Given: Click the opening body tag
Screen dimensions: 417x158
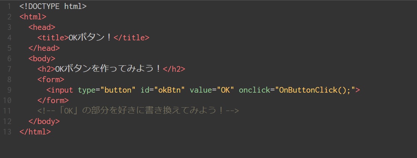Looking at the screenshot, I should coord(42,58).
